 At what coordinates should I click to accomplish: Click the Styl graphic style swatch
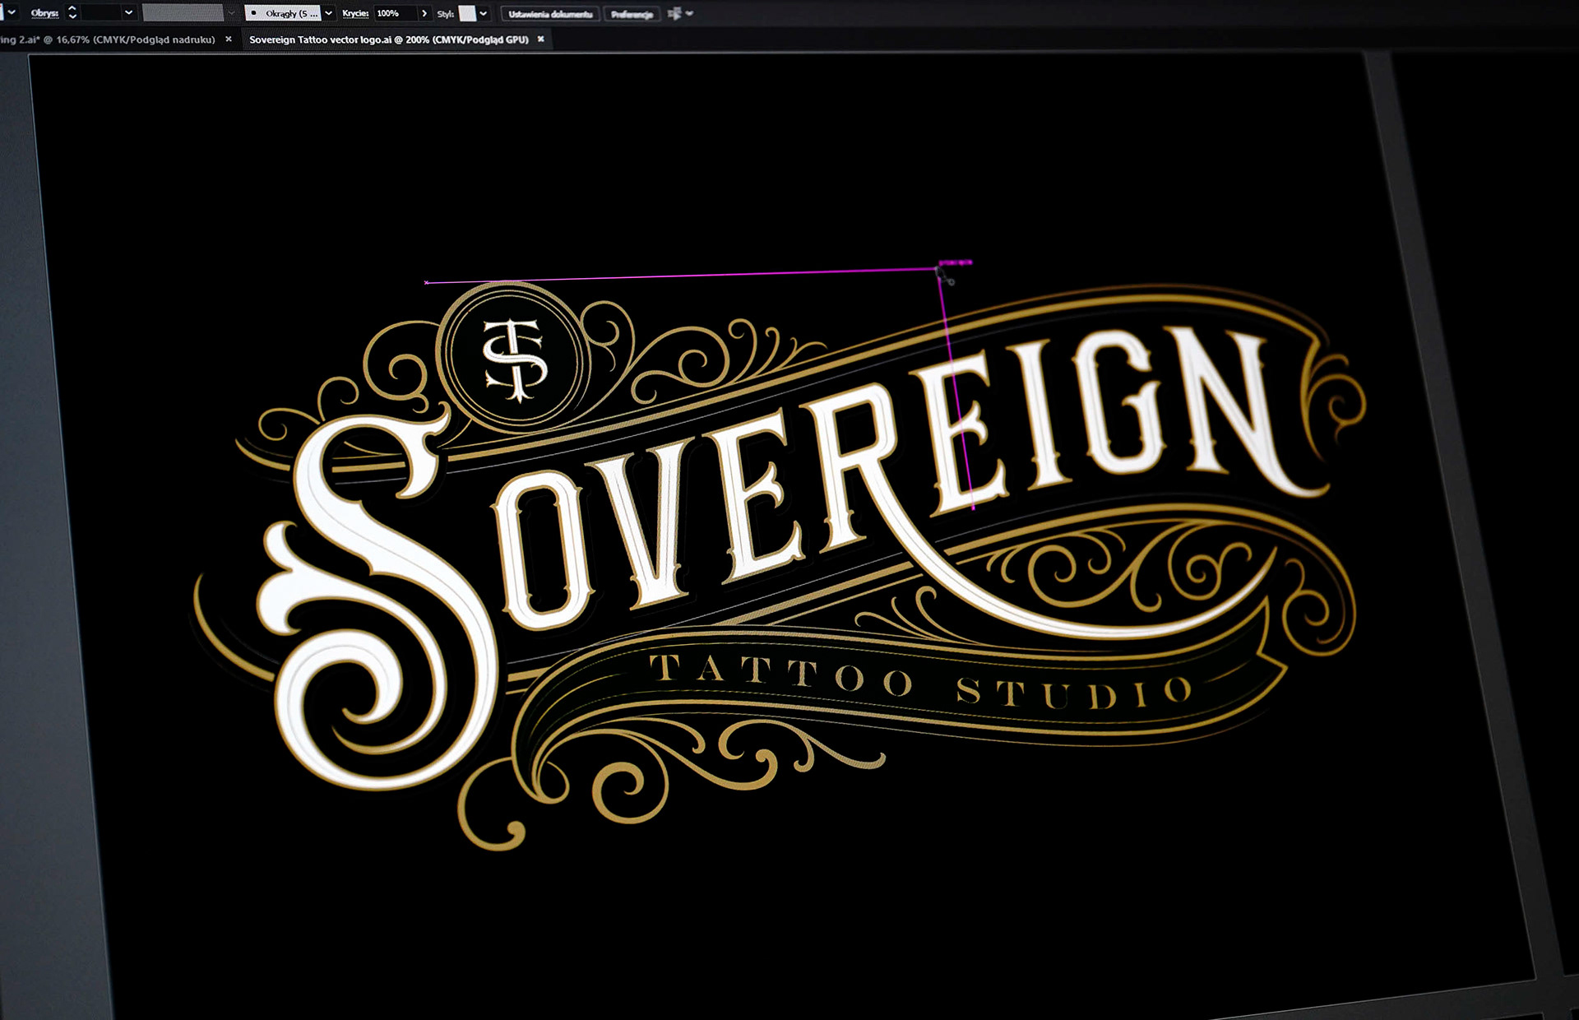point(467,13)
